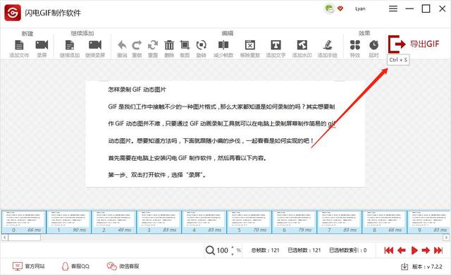This screenshot has width=451, height=275.
Task: Click the Redo arrow icon
Action: coord(137,45)
